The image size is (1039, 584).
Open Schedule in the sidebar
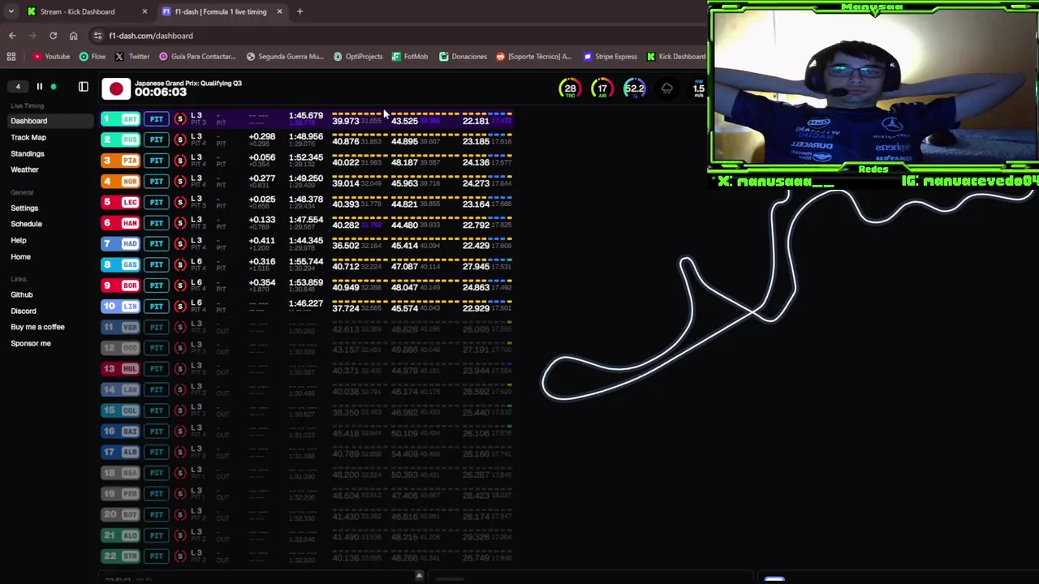point(26,224)
